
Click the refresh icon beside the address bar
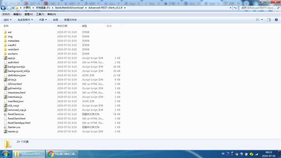pyautogui.click(x=235, y=8)
